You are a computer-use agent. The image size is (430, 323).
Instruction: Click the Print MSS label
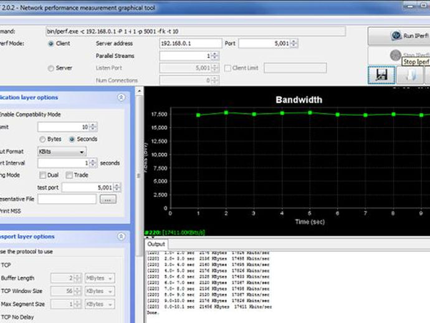pyautogui.click(x=11, y=211)
